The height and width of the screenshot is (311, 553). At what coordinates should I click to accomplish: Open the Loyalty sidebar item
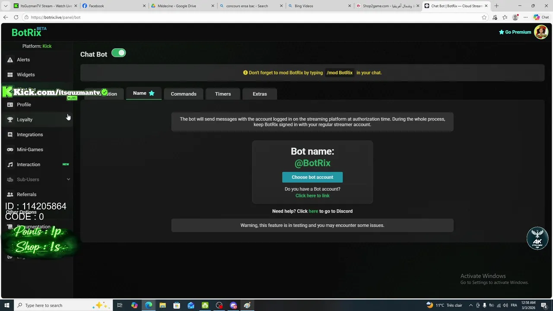[37, 120]
